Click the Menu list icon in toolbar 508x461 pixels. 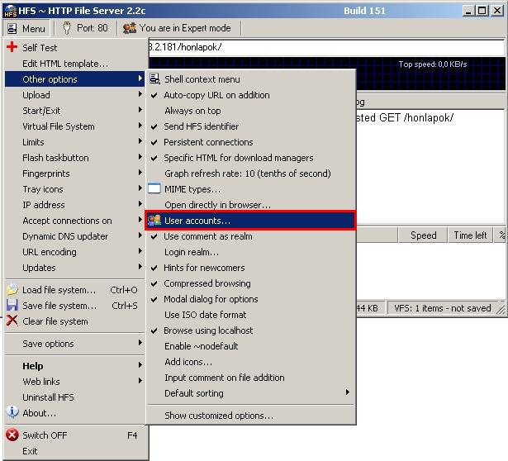coord(12,29)
